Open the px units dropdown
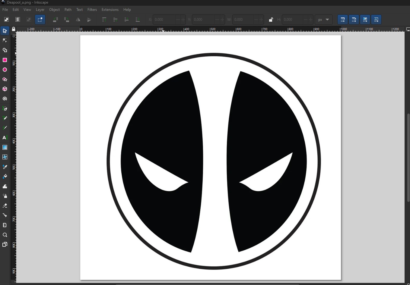410x285 pixels. click(324, 20)
